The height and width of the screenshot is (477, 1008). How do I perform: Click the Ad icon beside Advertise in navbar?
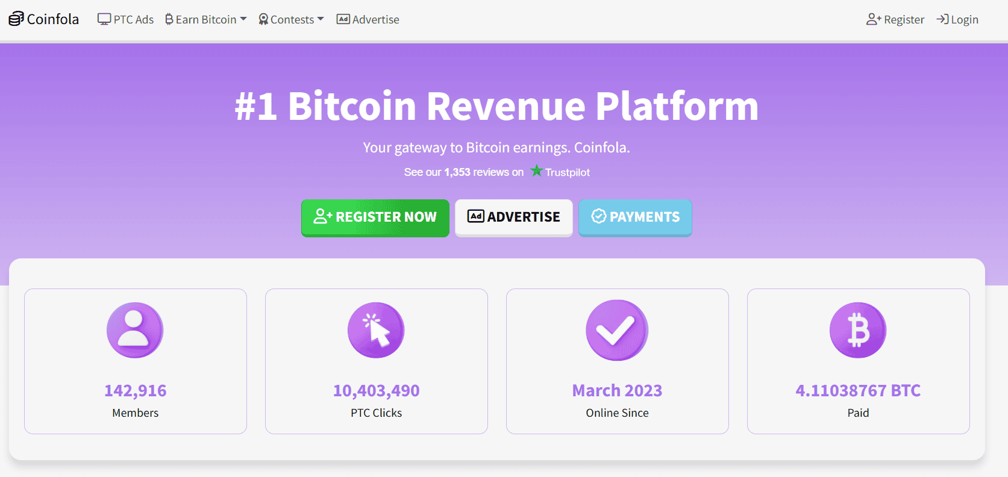click(343, 19)
